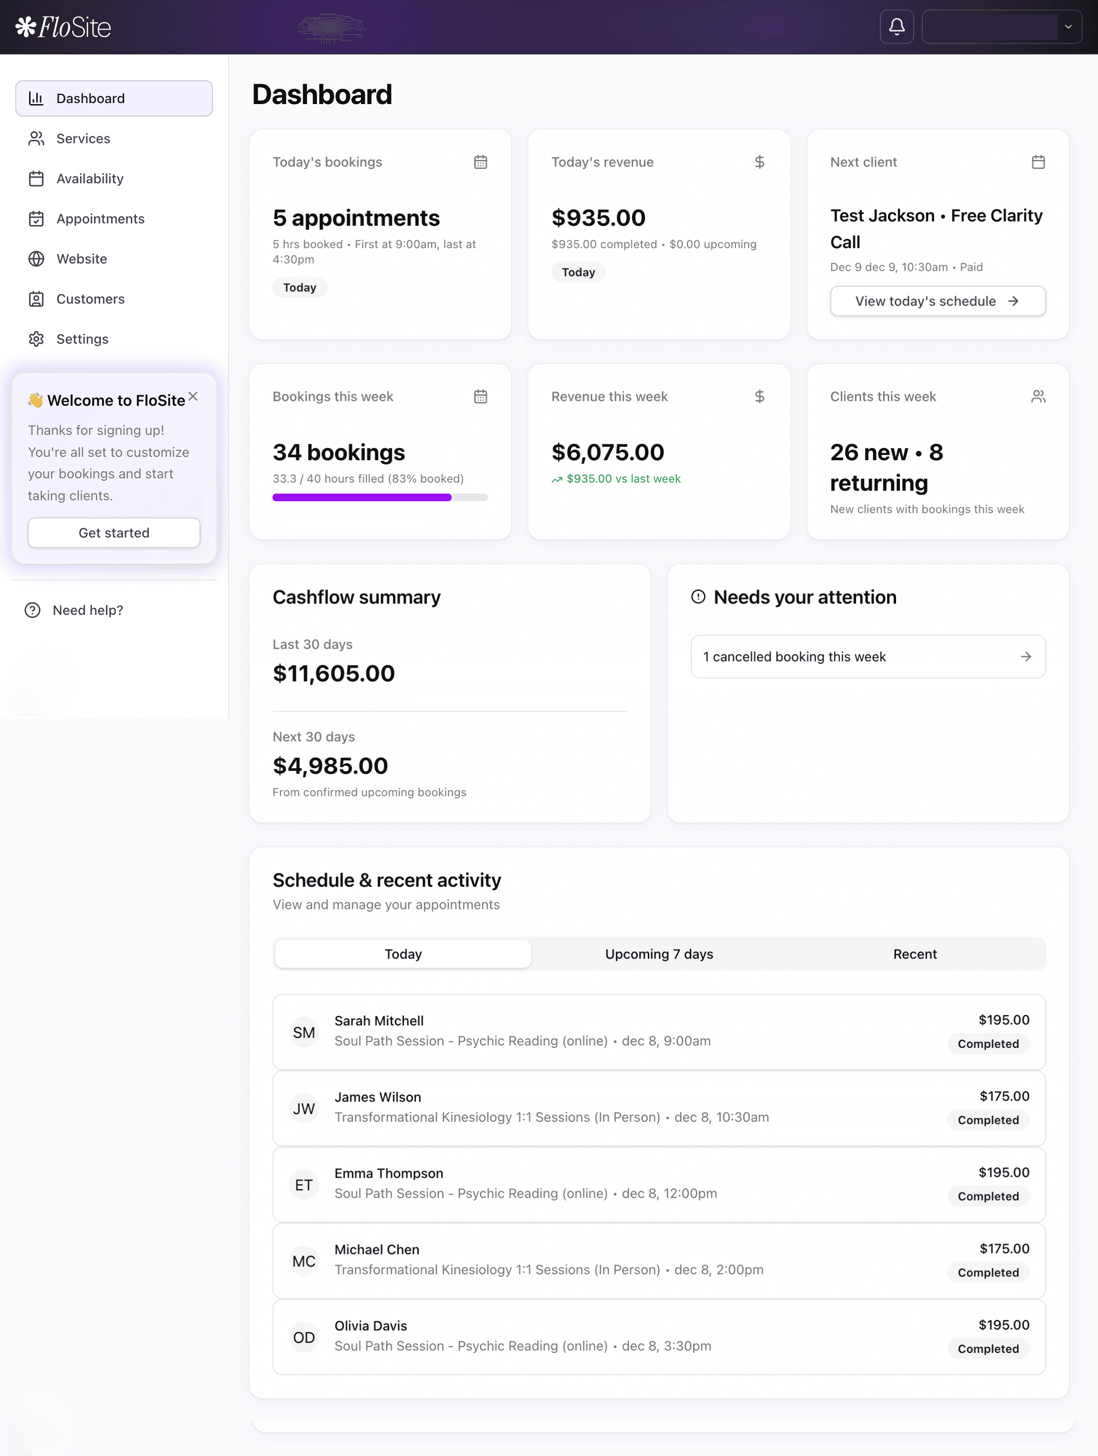Switch to the Recent tab
This screenshot has width=1098, height=1456.
(x=914, y=954)
